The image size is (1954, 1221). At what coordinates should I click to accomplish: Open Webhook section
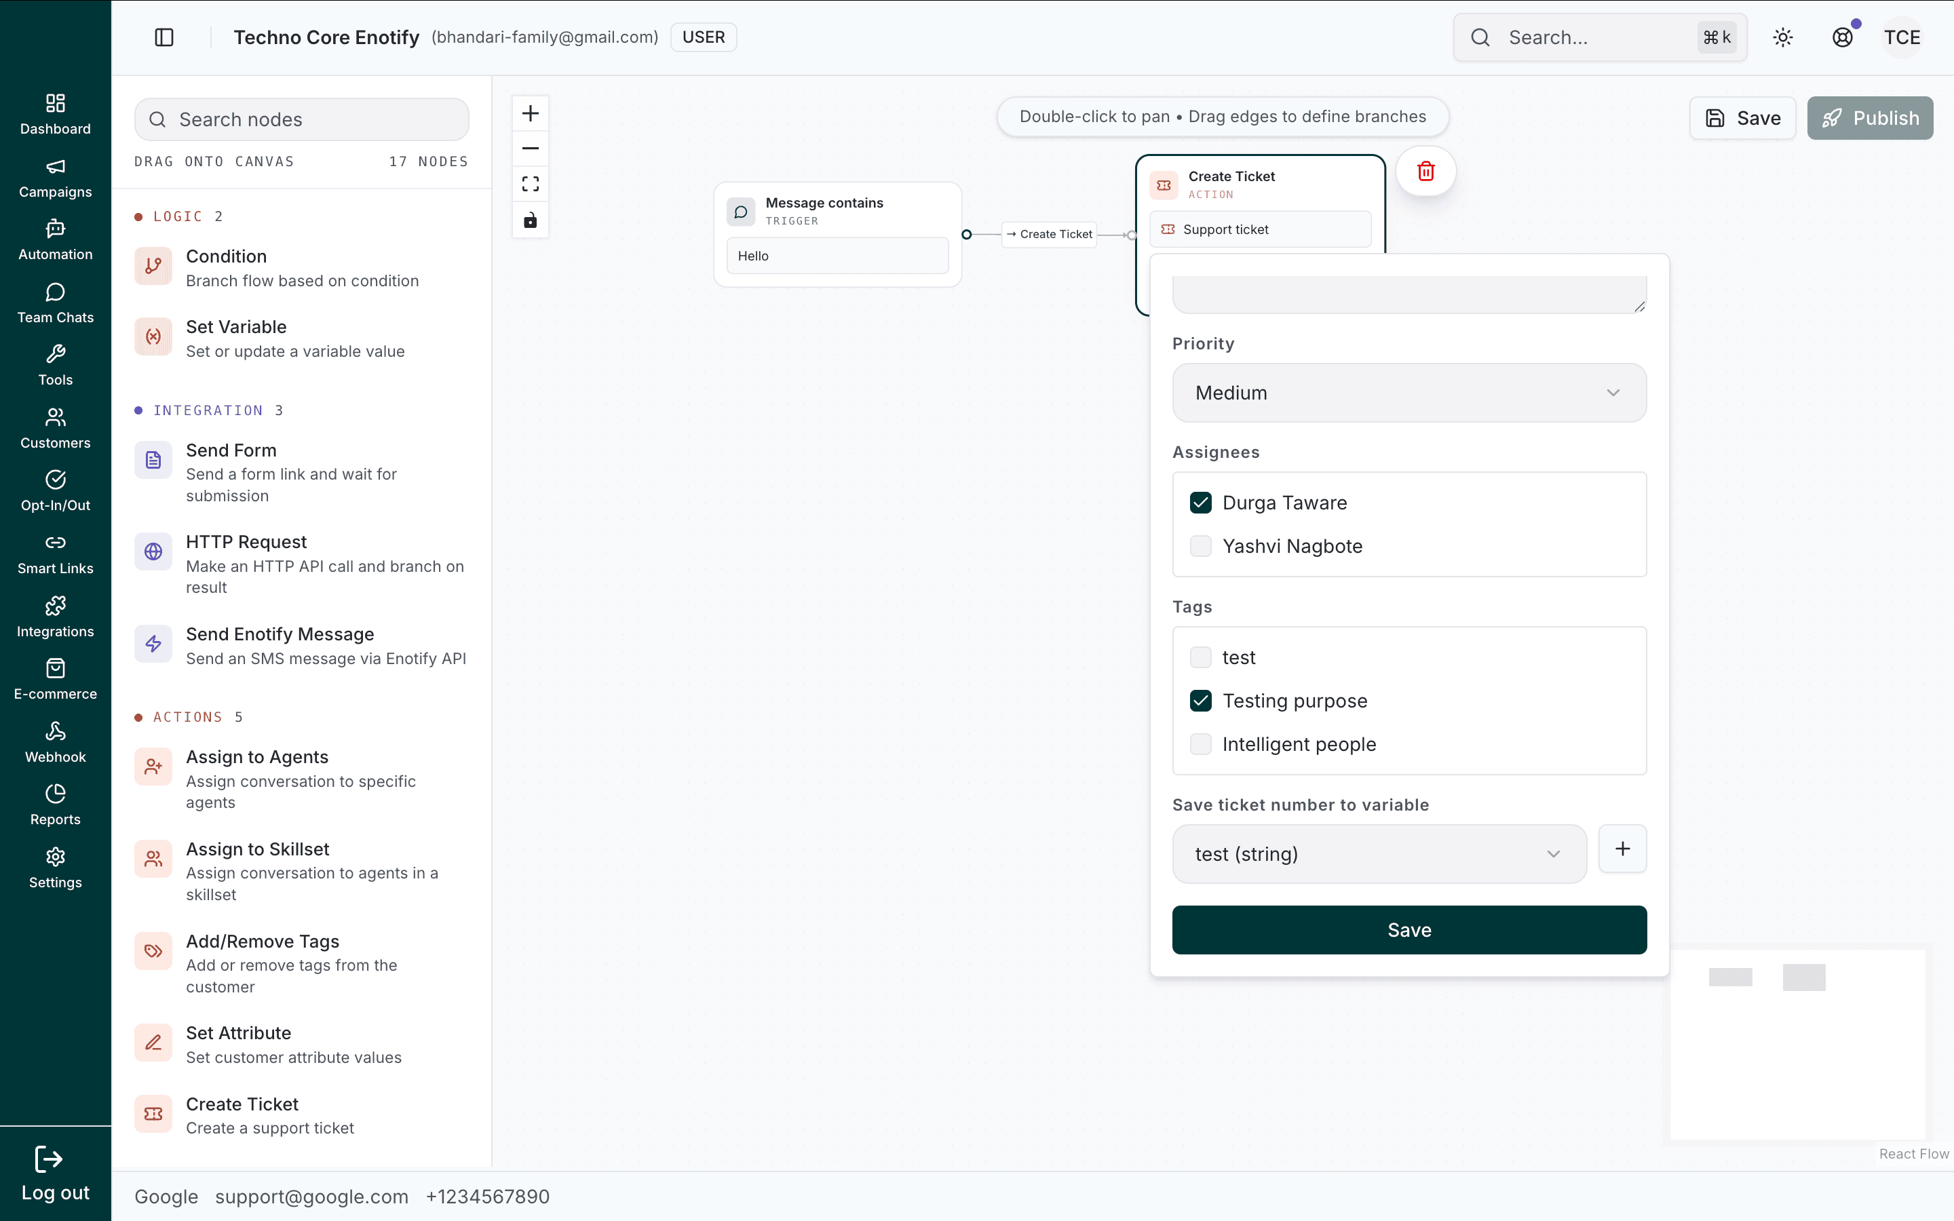click(x=55, y=742)
